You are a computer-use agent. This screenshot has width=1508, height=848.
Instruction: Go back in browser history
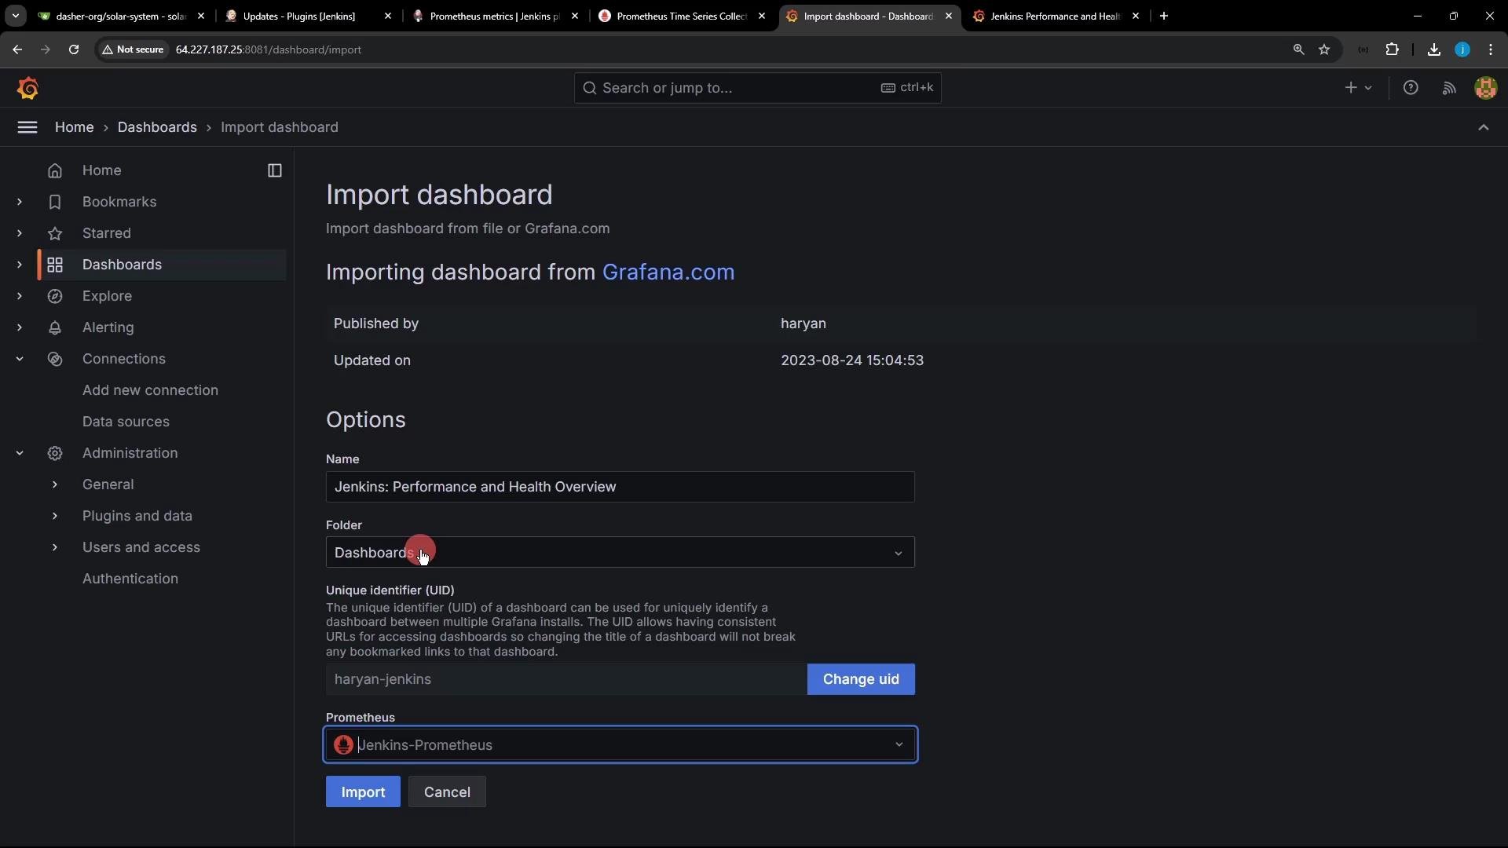17,49
